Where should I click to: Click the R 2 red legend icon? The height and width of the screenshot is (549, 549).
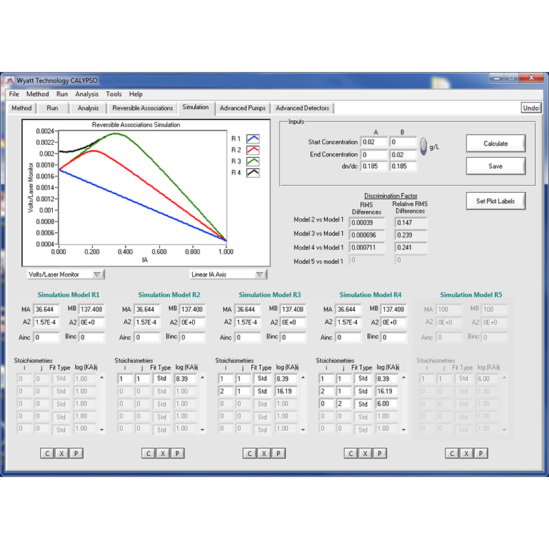[x=253, y=150]
